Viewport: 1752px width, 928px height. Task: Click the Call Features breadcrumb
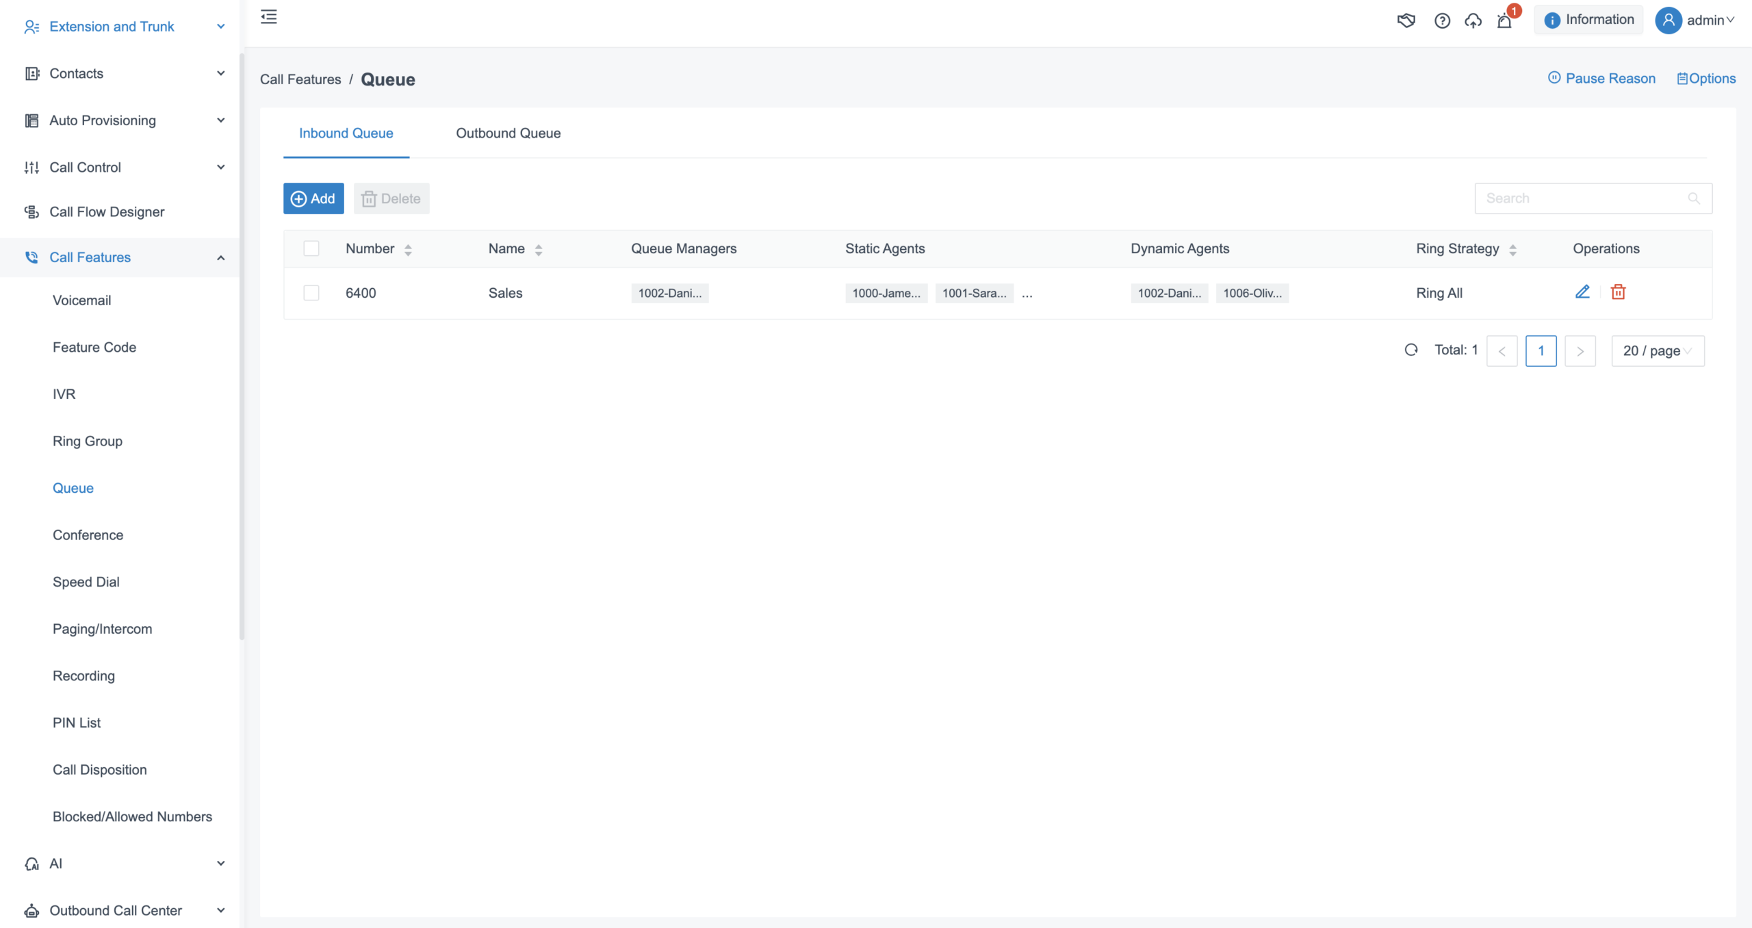(300, 79)
